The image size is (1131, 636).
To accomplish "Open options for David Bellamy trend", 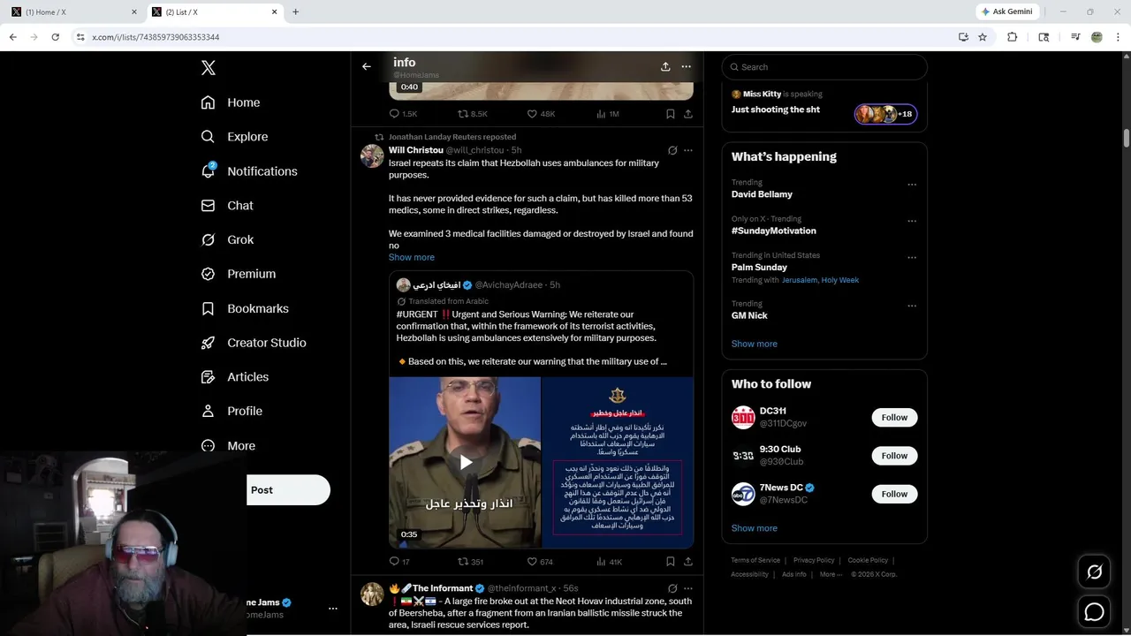I will tap(912, 185).
